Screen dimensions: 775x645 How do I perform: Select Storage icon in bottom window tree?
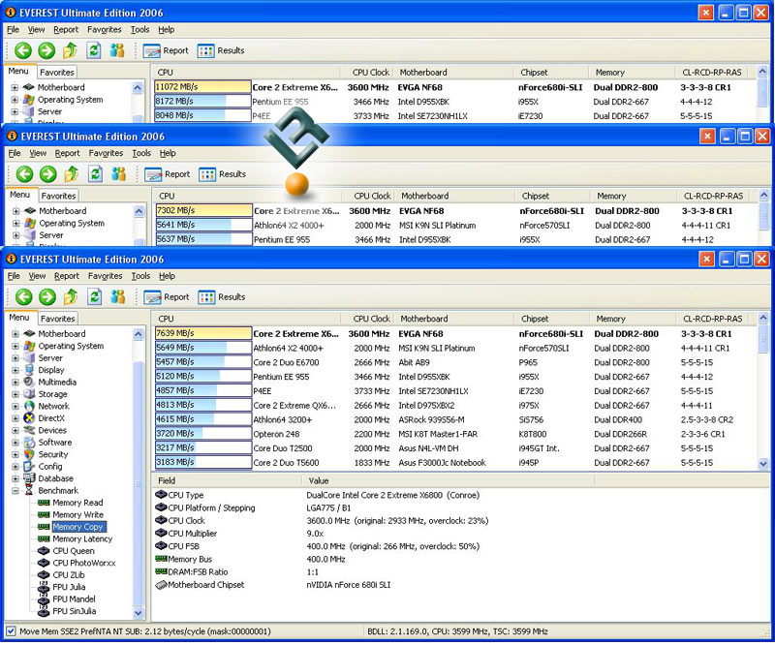click(x=30, y=394)
